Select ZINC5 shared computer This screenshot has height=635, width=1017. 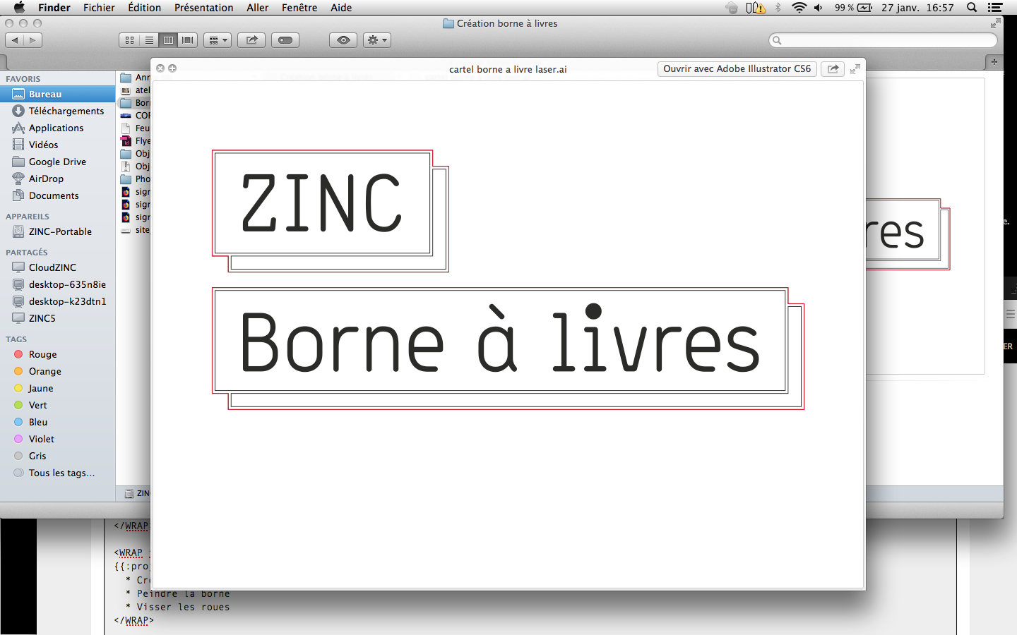57,318
